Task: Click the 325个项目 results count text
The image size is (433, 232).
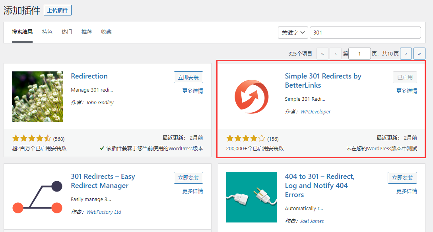Action: pyautogui.click(x=300, y=54)
